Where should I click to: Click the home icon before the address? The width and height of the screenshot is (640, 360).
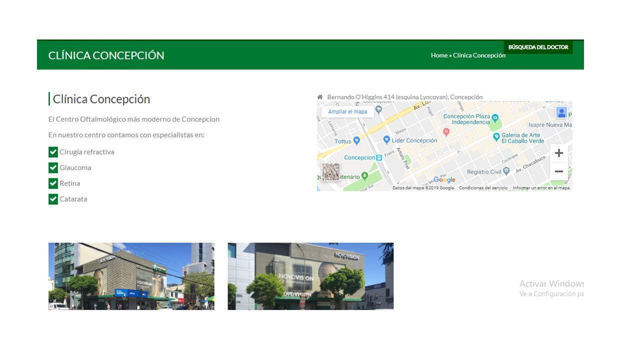[320, 97]
